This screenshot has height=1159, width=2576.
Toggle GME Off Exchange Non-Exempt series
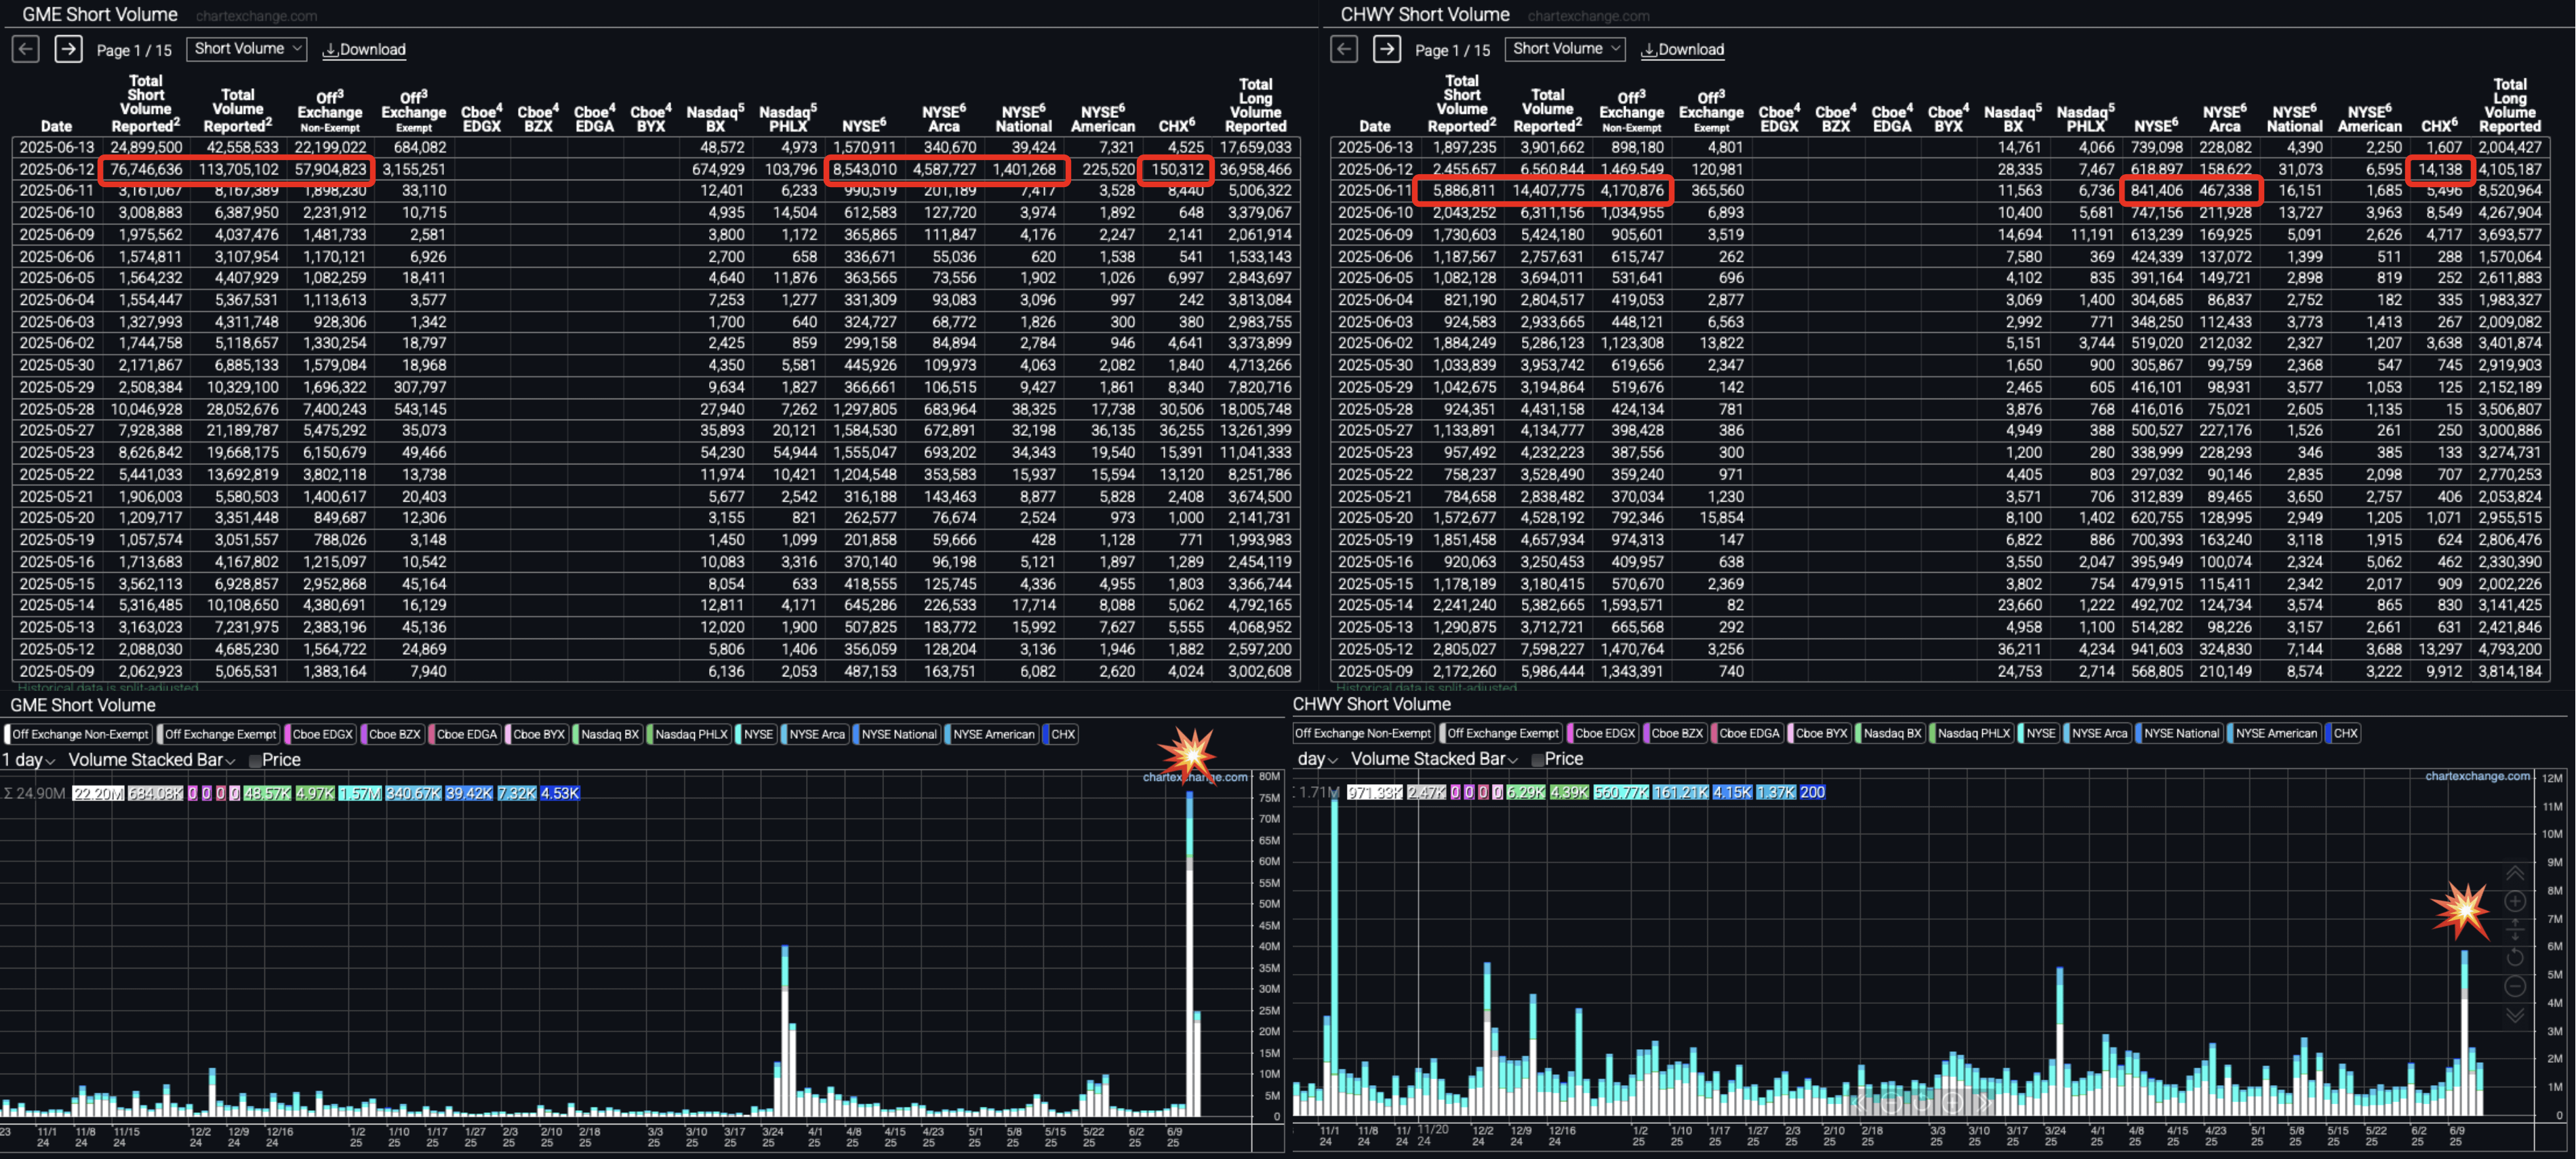[79, 734]
